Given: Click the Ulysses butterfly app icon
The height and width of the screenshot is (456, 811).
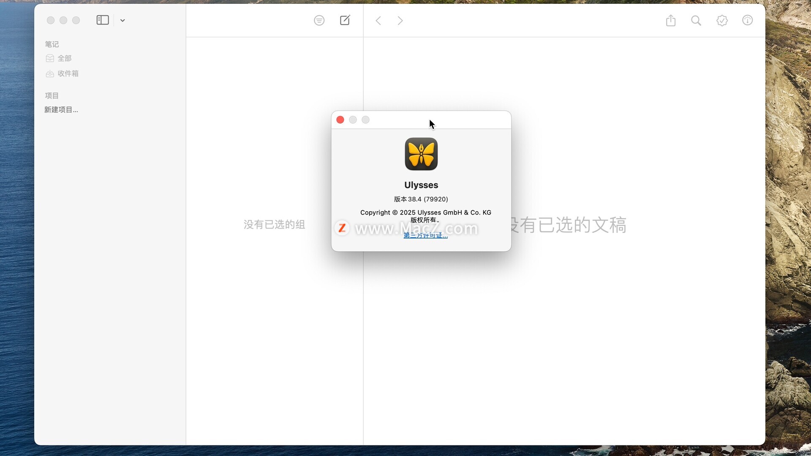Looking at the screenshot, I should pos(421,154).
